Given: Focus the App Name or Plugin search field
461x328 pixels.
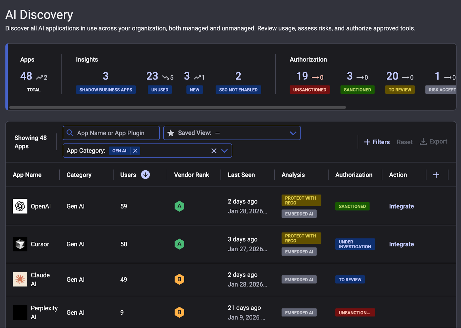Looking at the screenshot, I should (x=111, y=133).
